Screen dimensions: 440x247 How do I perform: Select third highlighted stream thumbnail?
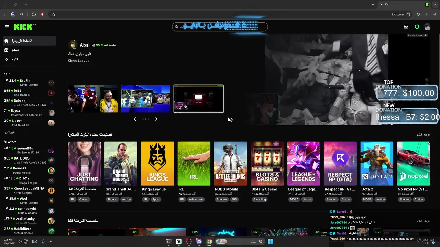tap(199, 99)
